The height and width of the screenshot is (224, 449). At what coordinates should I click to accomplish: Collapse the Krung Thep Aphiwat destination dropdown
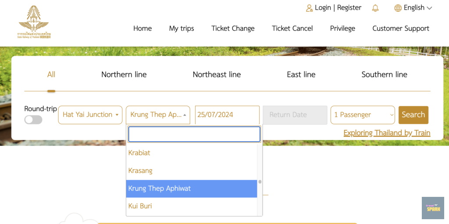tap(158, 115)
